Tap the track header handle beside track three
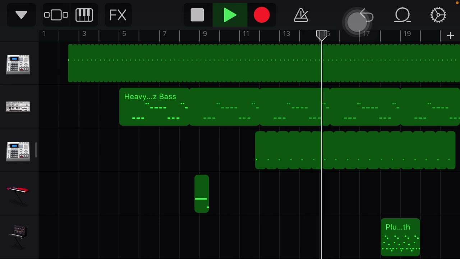This screenshot has width=460, height=259. [36, 150]
